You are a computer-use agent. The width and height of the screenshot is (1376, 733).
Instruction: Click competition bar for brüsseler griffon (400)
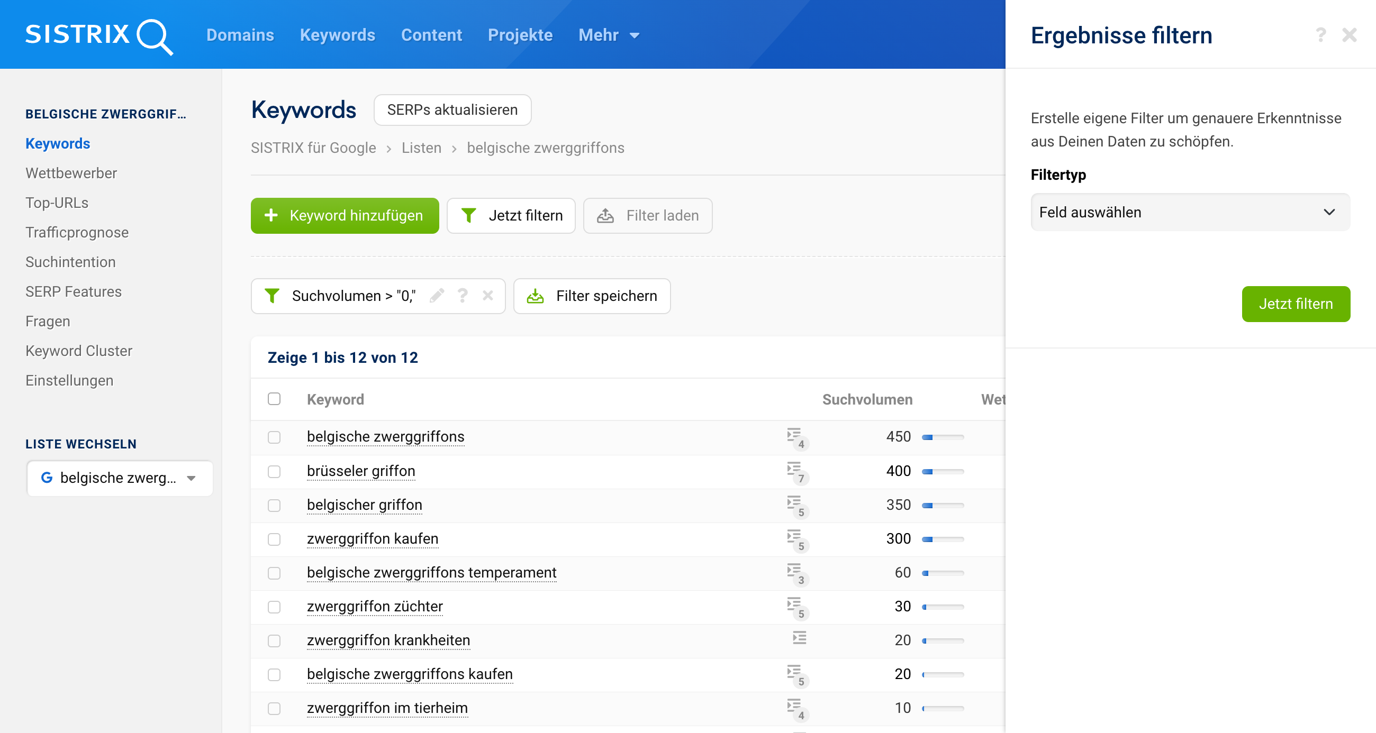[x=943, y=471]
